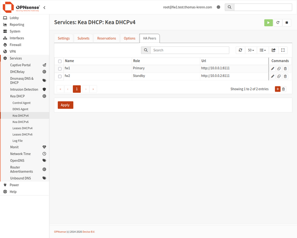Click the Apply button

(65, 105)
